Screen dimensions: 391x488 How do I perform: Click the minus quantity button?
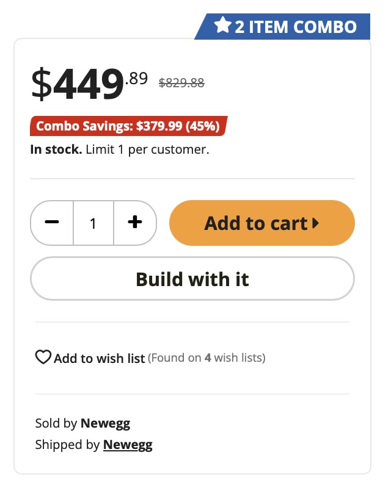pyautogui.click(x=53, y=223)
